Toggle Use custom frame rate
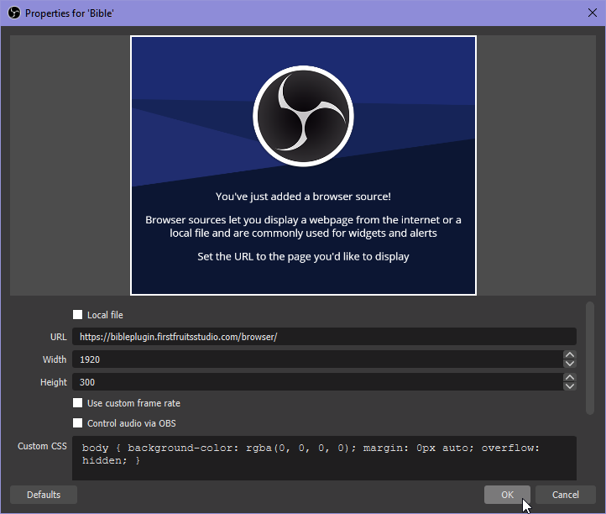 tap(78, 403)
